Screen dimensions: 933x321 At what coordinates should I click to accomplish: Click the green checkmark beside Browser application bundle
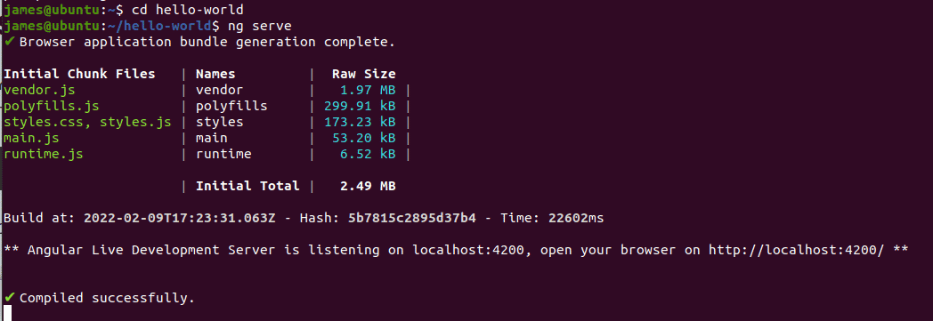10,42
